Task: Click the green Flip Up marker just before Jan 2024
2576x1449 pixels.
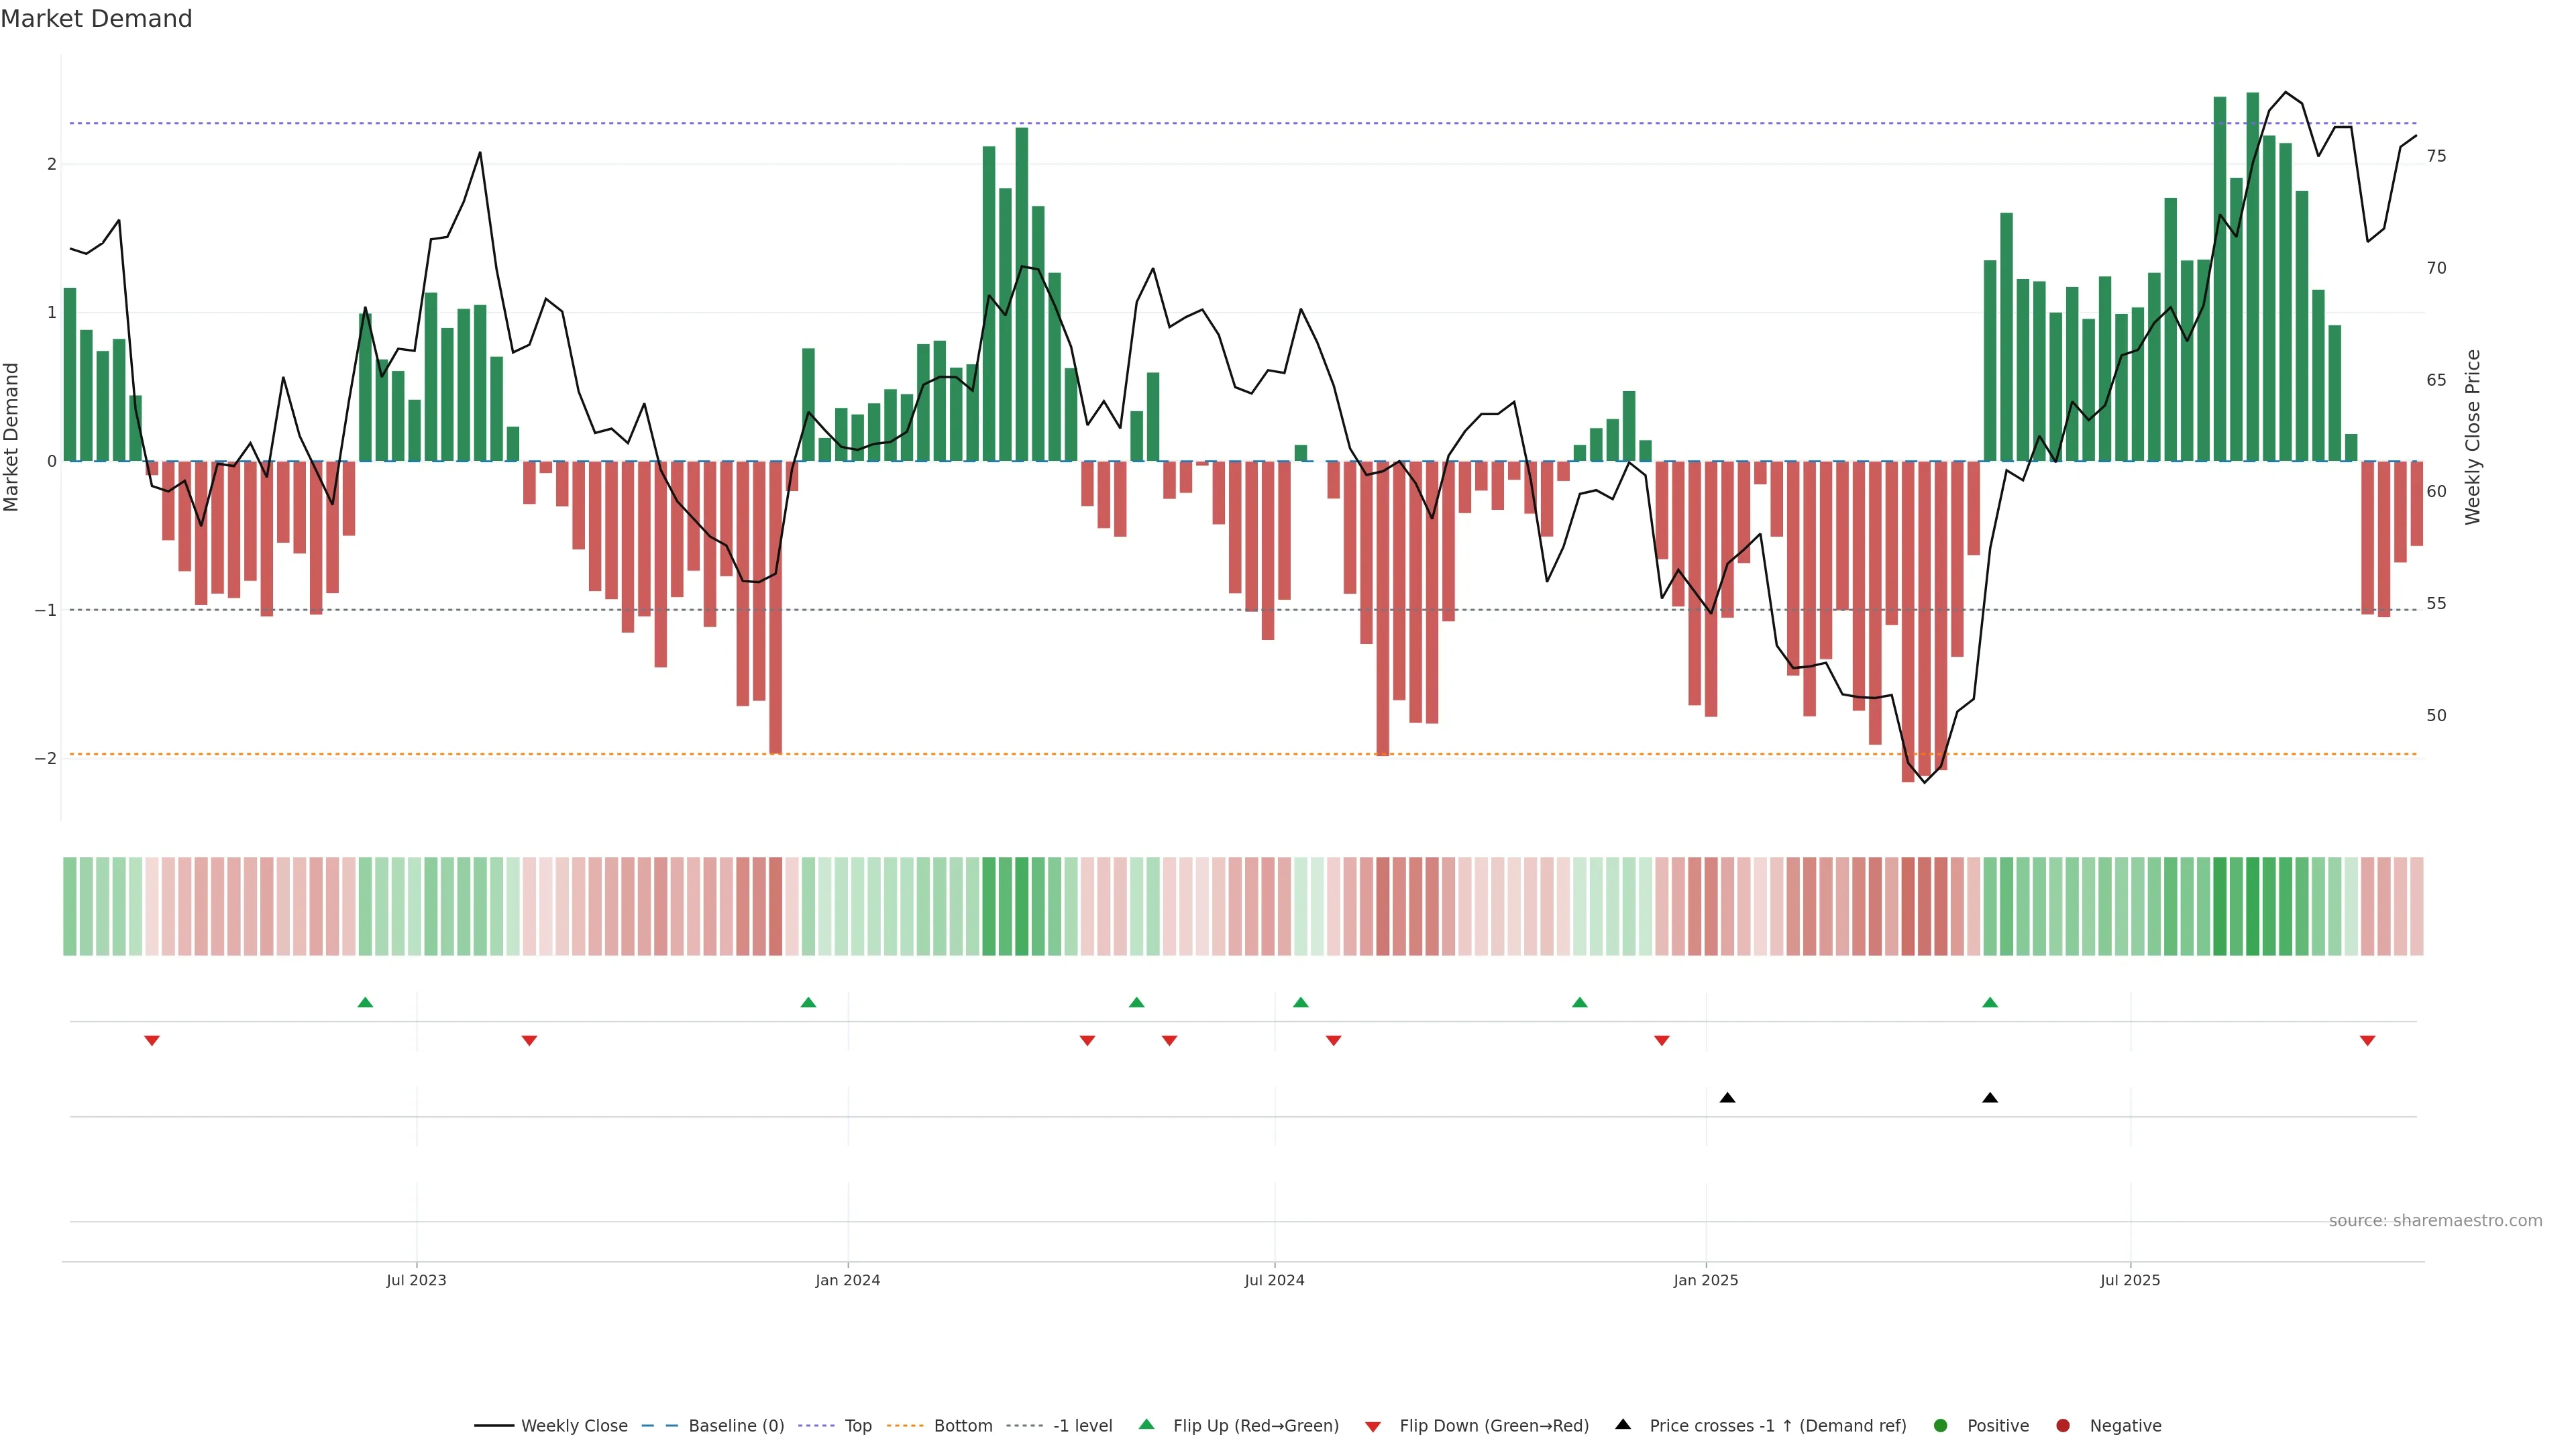Action: click(808, 1002)
